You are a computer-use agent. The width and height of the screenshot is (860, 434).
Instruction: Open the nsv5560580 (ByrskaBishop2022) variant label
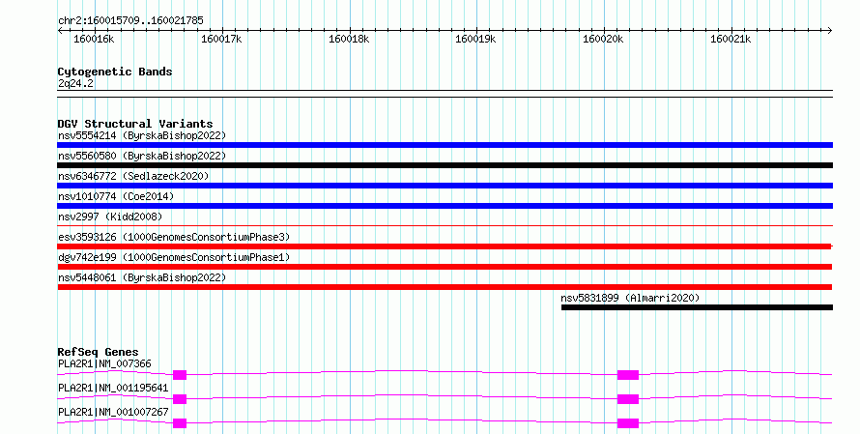tap(142, 156)
